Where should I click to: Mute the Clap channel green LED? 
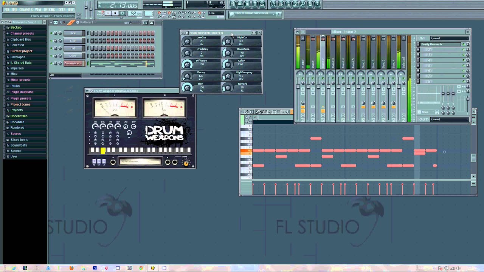click(x=51, y=40)
